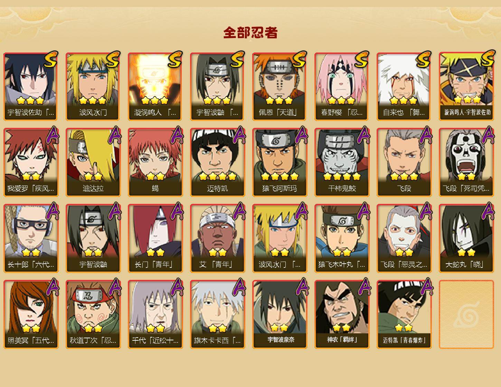Open the 神农「羁绊」 ninja card
The height and width of the screenshot is (387, 501).
coord(342,314)
